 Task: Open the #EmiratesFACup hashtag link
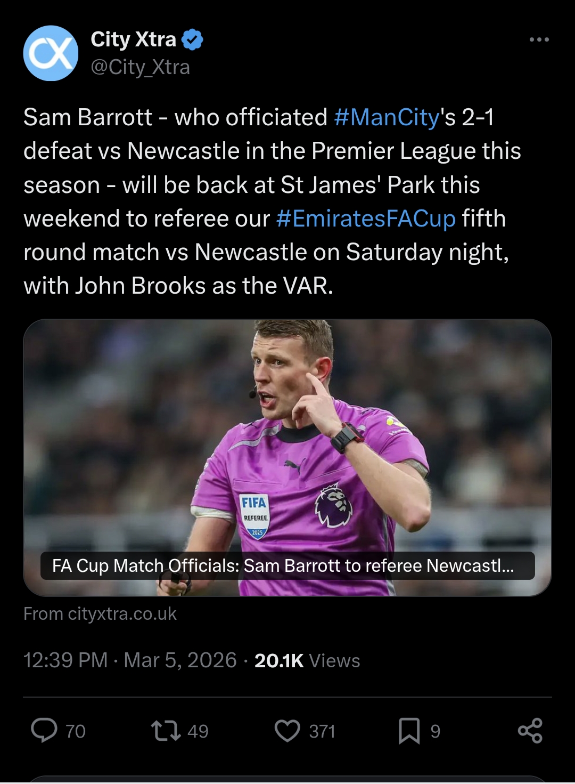click(x=366, y=219)
